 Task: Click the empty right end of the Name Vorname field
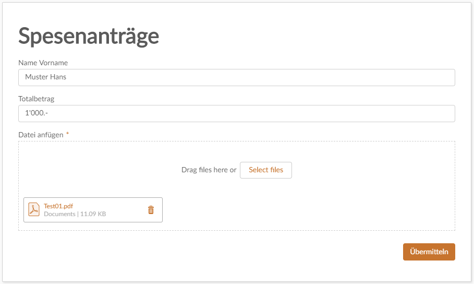(407, 77)
